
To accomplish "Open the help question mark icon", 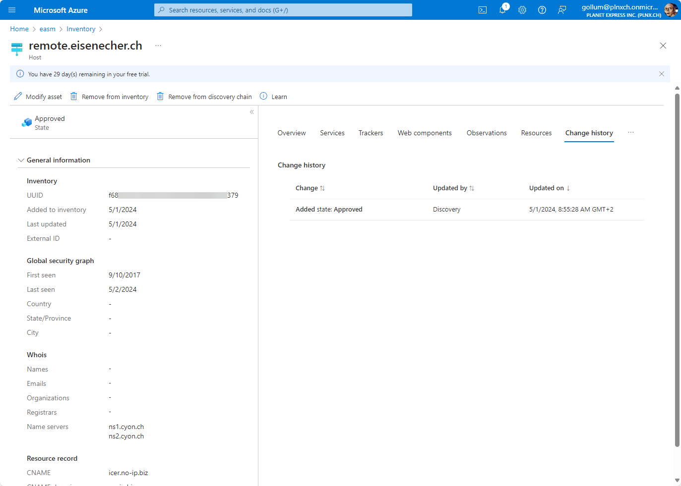I will [542, 10].
